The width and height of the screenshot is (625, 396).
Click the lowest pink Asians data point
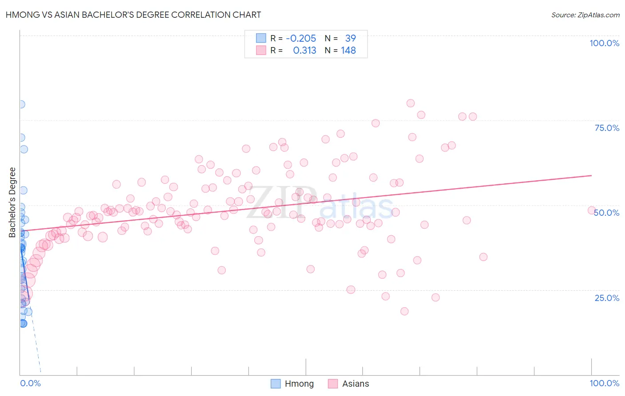(x=405, y=311)
